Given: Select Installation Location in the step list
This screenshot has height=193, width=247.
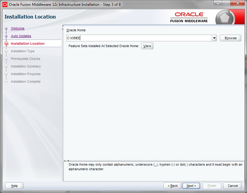Looking at the screenshot, I should (x=28, y=43).
